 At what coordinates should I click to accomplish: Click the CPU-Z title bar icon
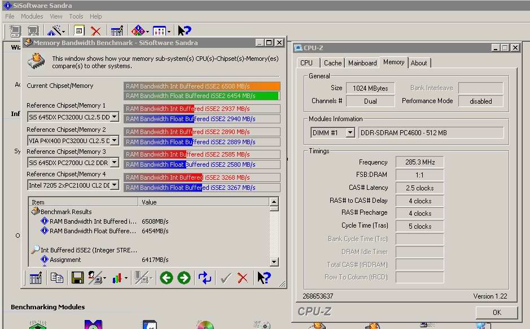pos(299,47)
